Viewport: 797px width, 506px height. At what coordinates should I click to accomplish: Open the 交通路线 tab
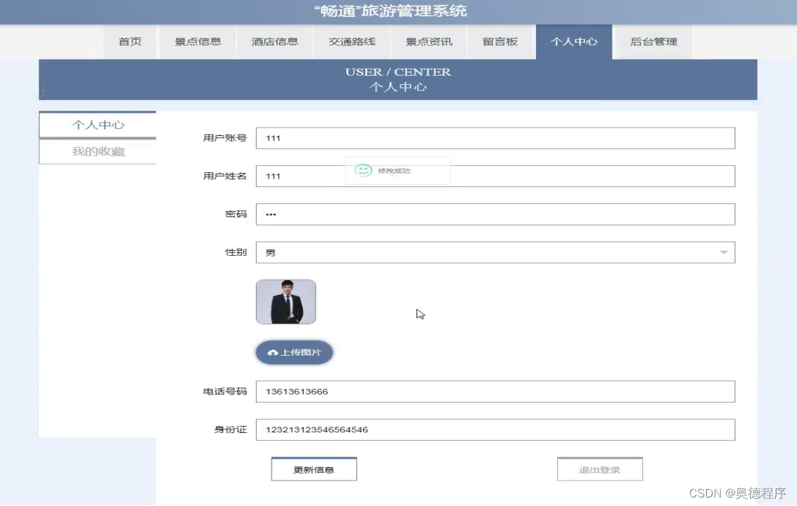351,42
